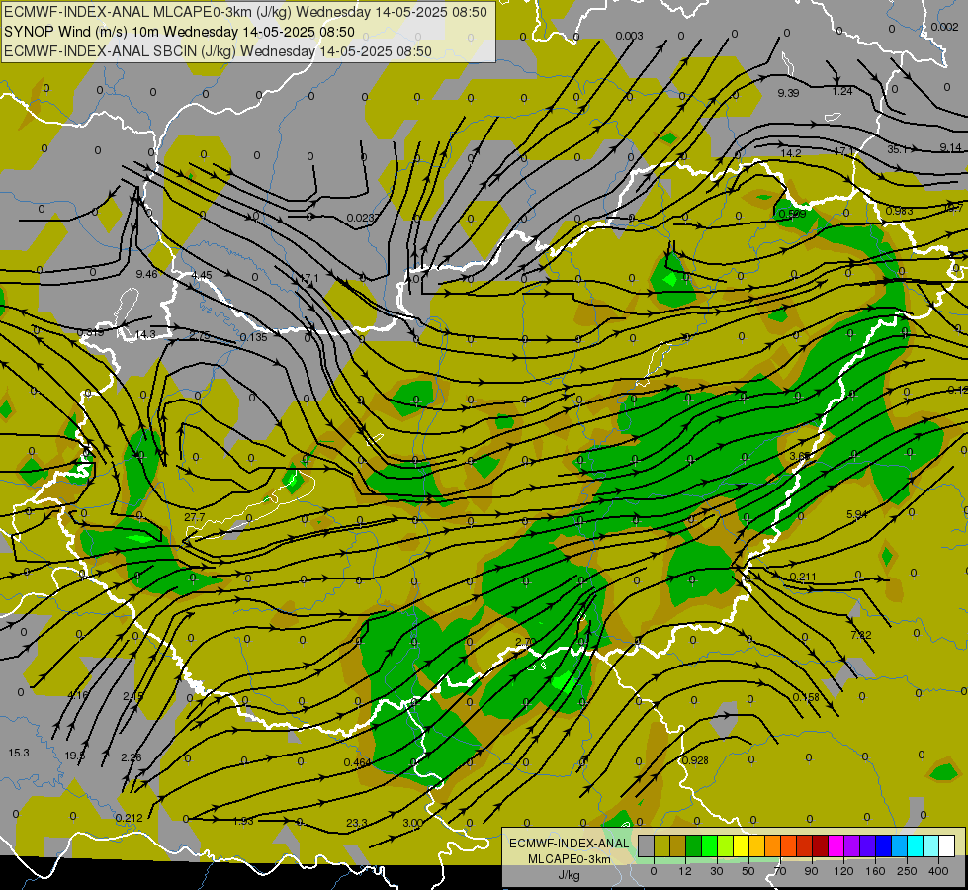Screen dimensions: 968x890
Task: Click the 'J/kg' unit label in legend
Action: (569, 875)
